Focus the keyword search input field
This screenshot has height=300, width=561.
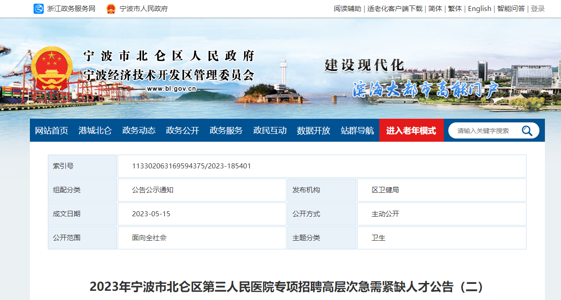click(485, 131)
